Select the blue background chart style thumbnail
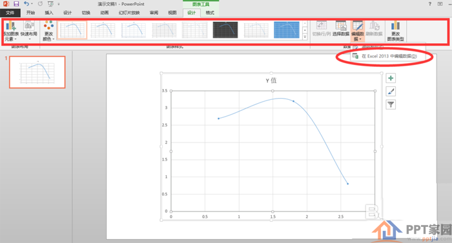Screen dimensions: 452x243 tap(287, 30)
